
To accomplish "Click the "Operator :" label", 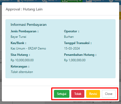I will [x=72, y=31].
